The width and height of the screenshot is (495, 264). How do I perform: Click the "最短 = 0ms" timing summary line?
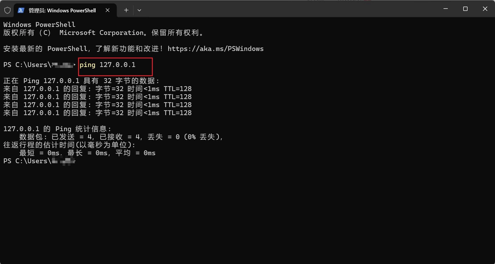(87, 153)
